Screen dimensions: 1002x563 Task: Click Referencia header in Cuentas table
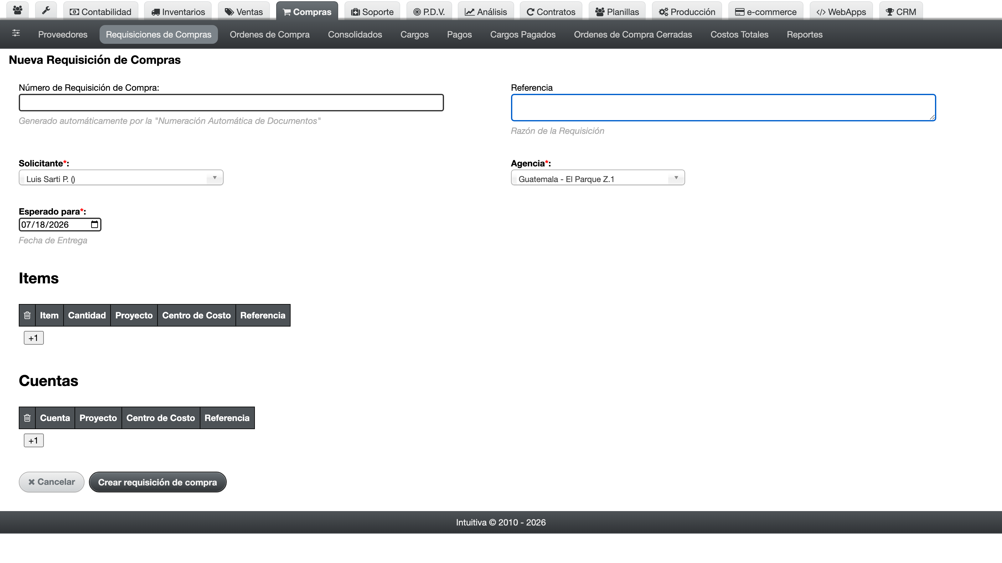click(x=227, y=418)
